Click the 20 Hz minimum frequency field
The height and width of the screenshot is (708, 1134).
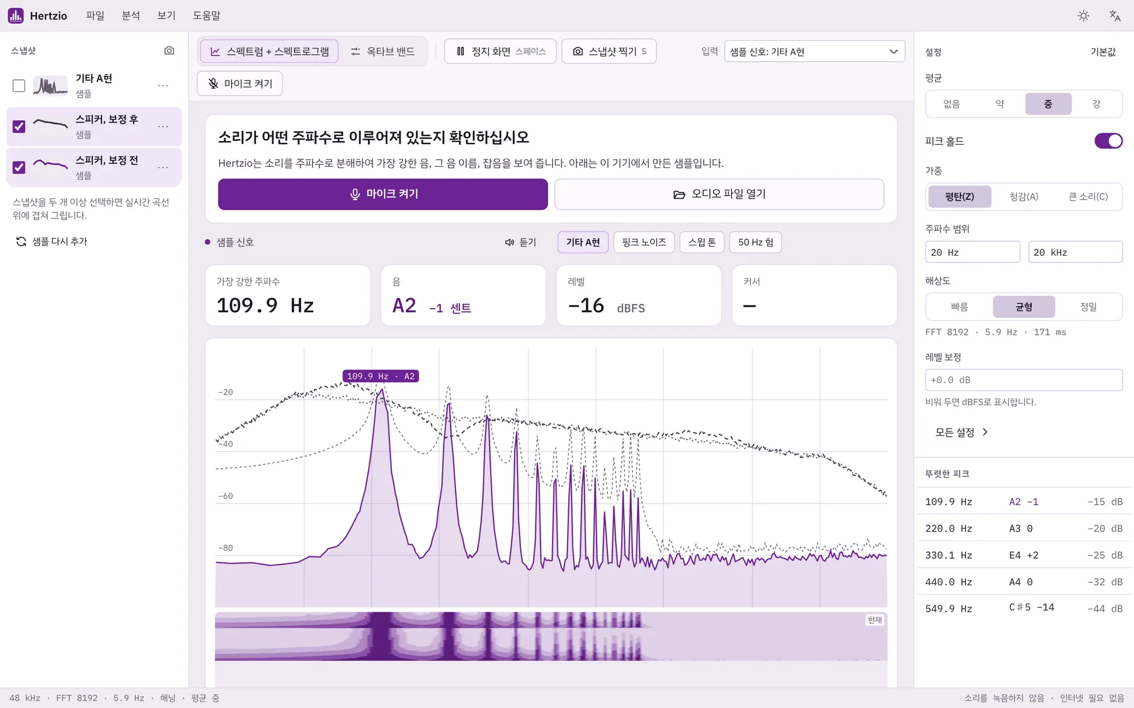point(972,252)
